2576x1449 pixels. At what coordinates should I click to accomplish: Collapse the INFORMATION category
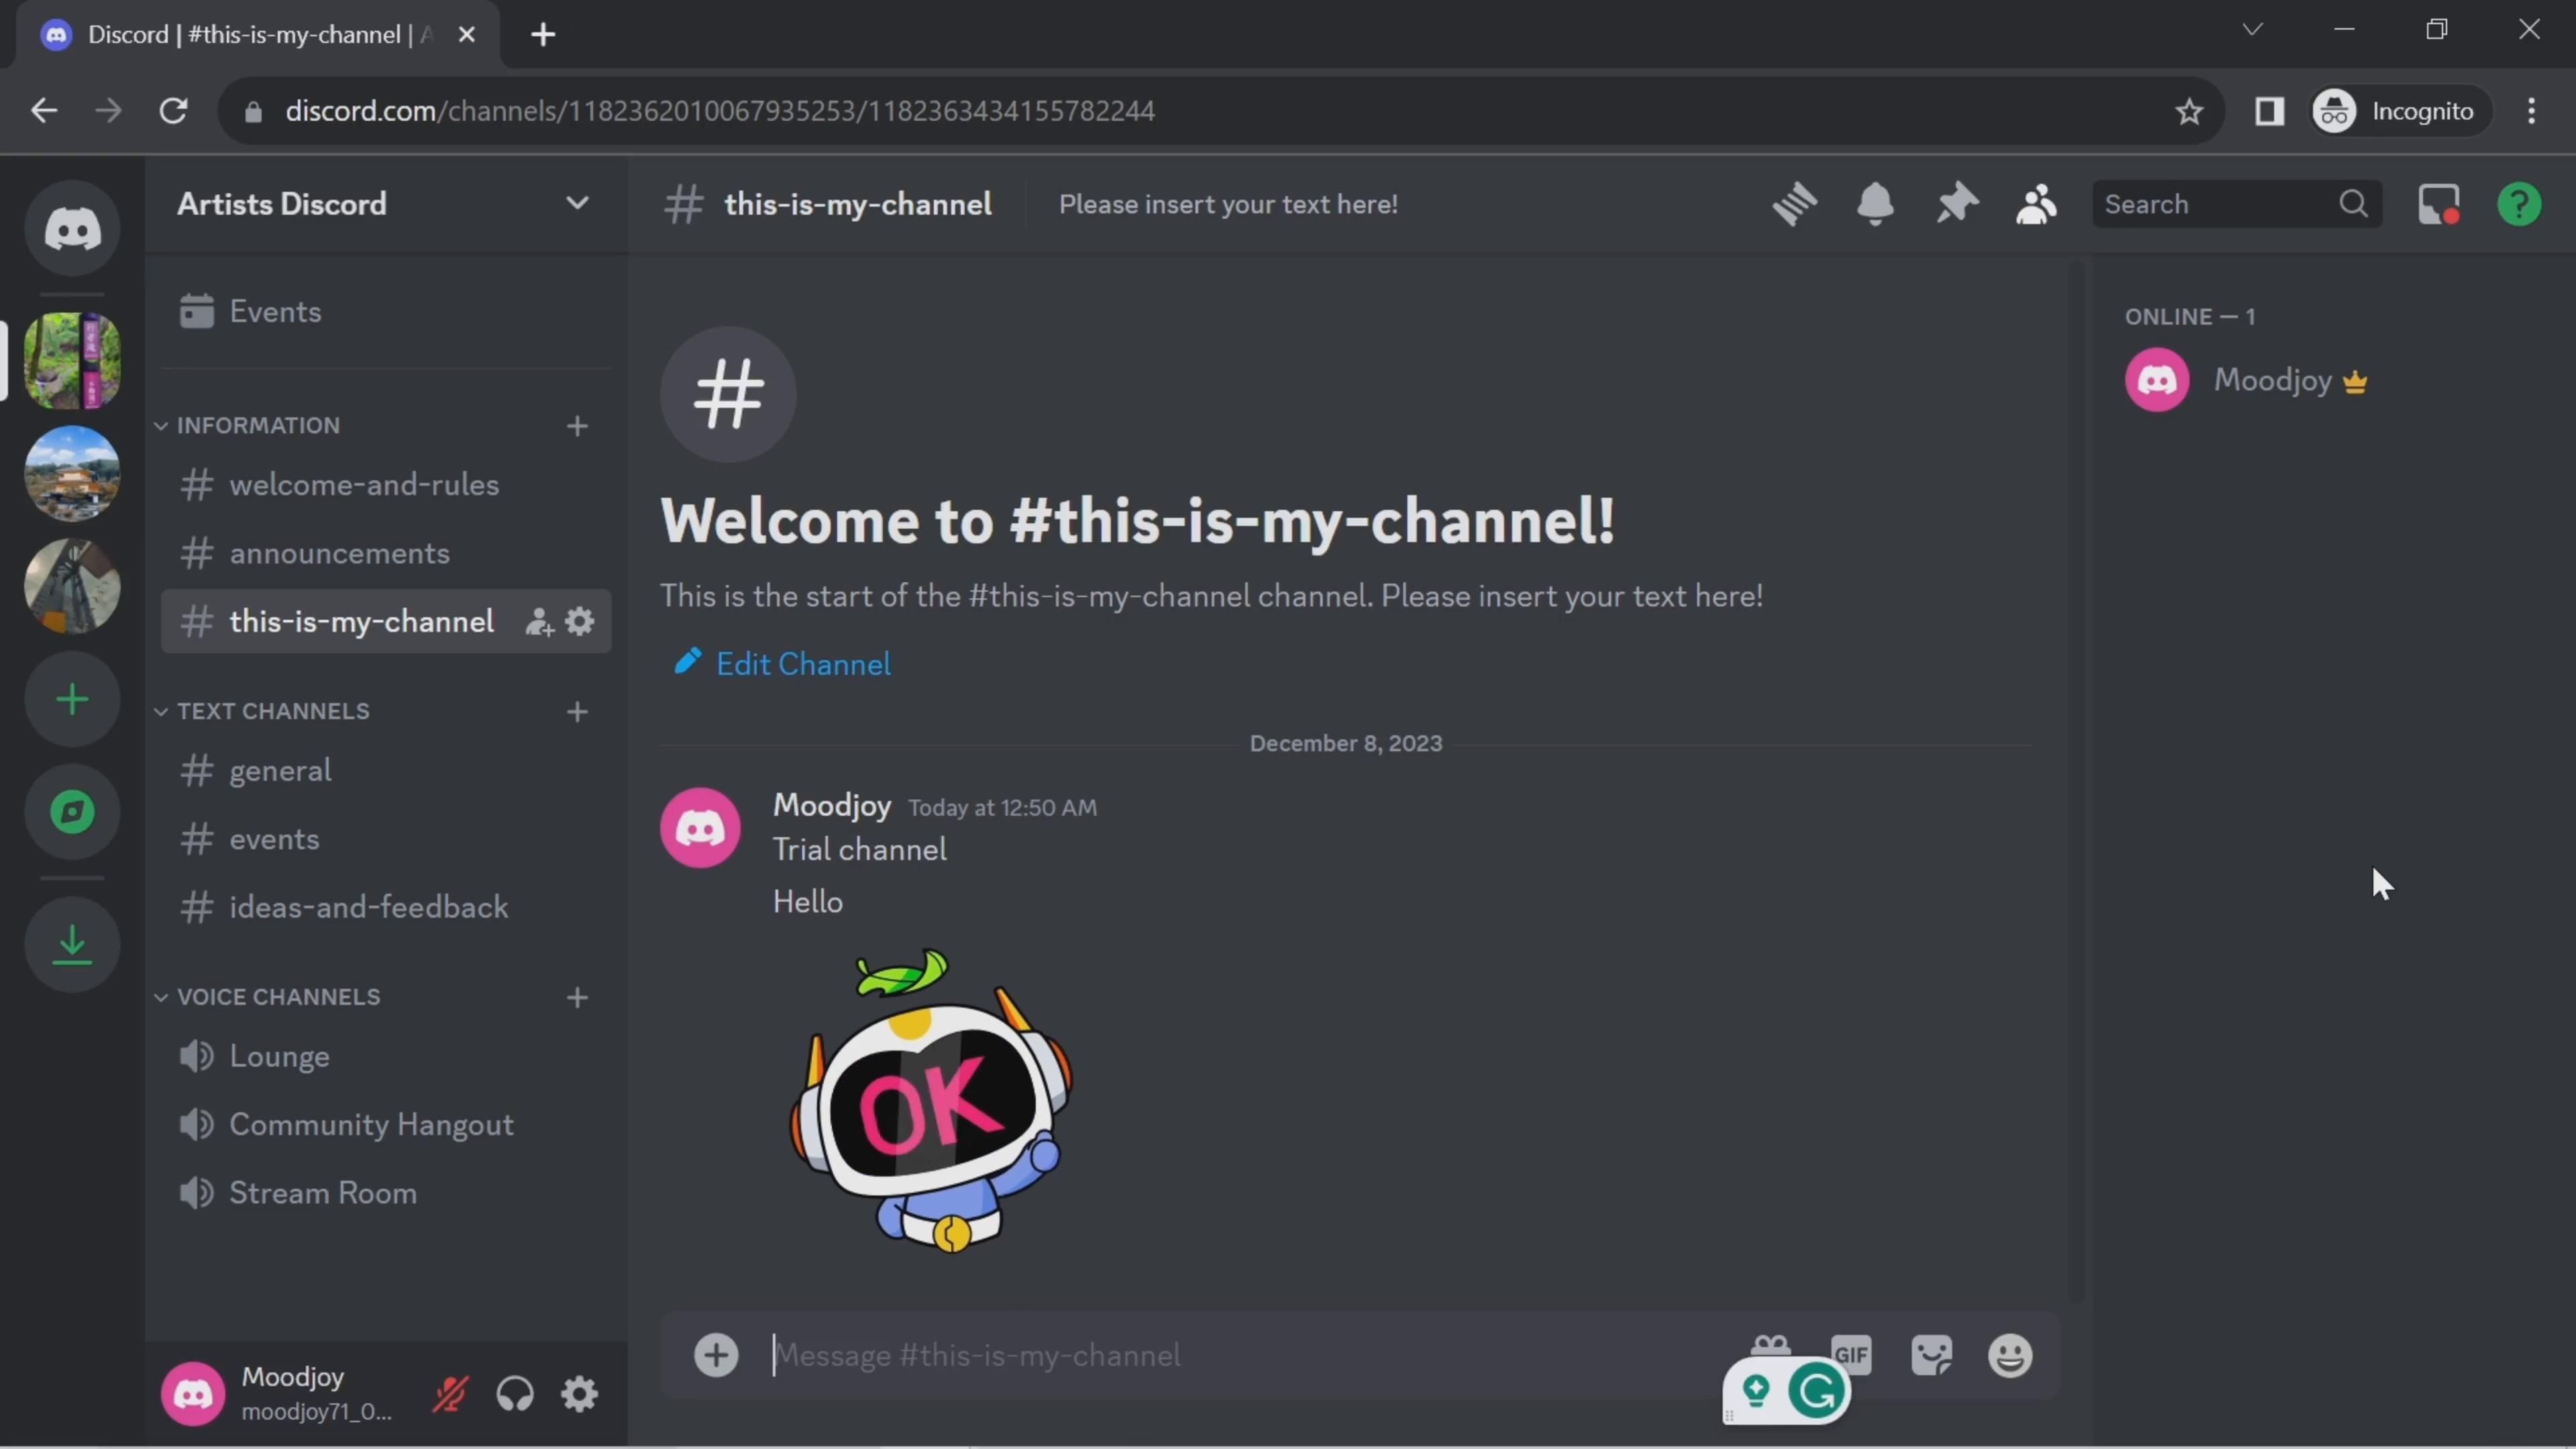258,425
